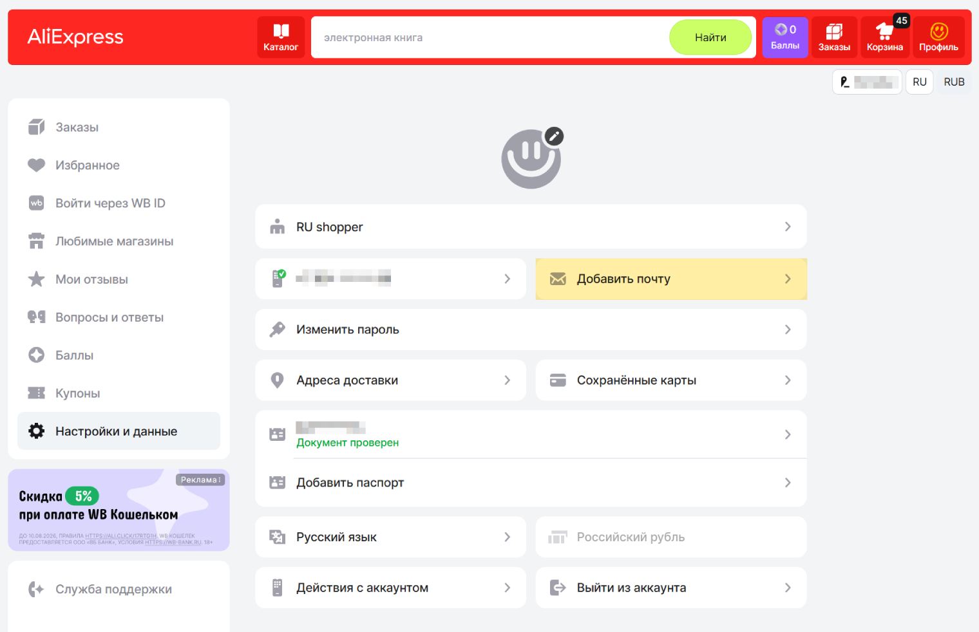Expand the Действия с аккаунтом chevron

click(x=508, y=588)
